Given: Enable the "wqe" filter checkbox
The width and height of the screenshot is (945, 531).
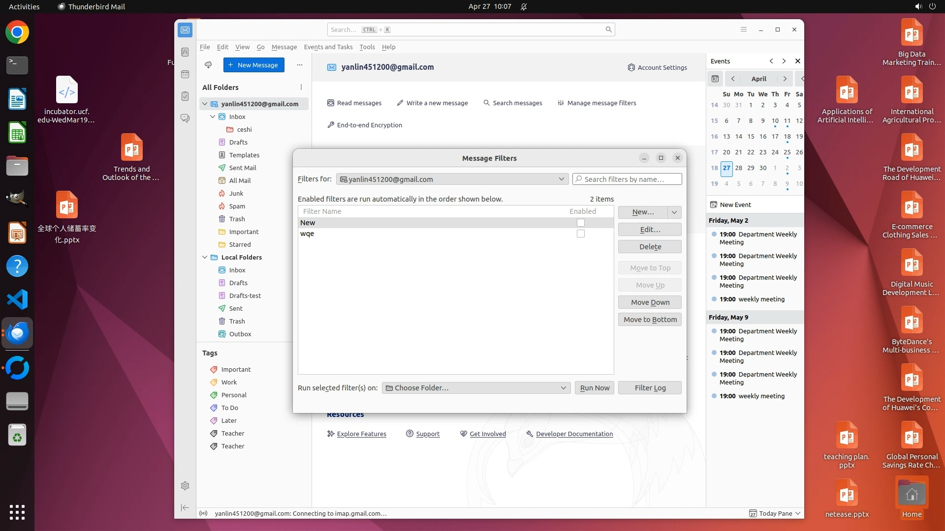Looking at the screenshot, I should coord(581,234).
